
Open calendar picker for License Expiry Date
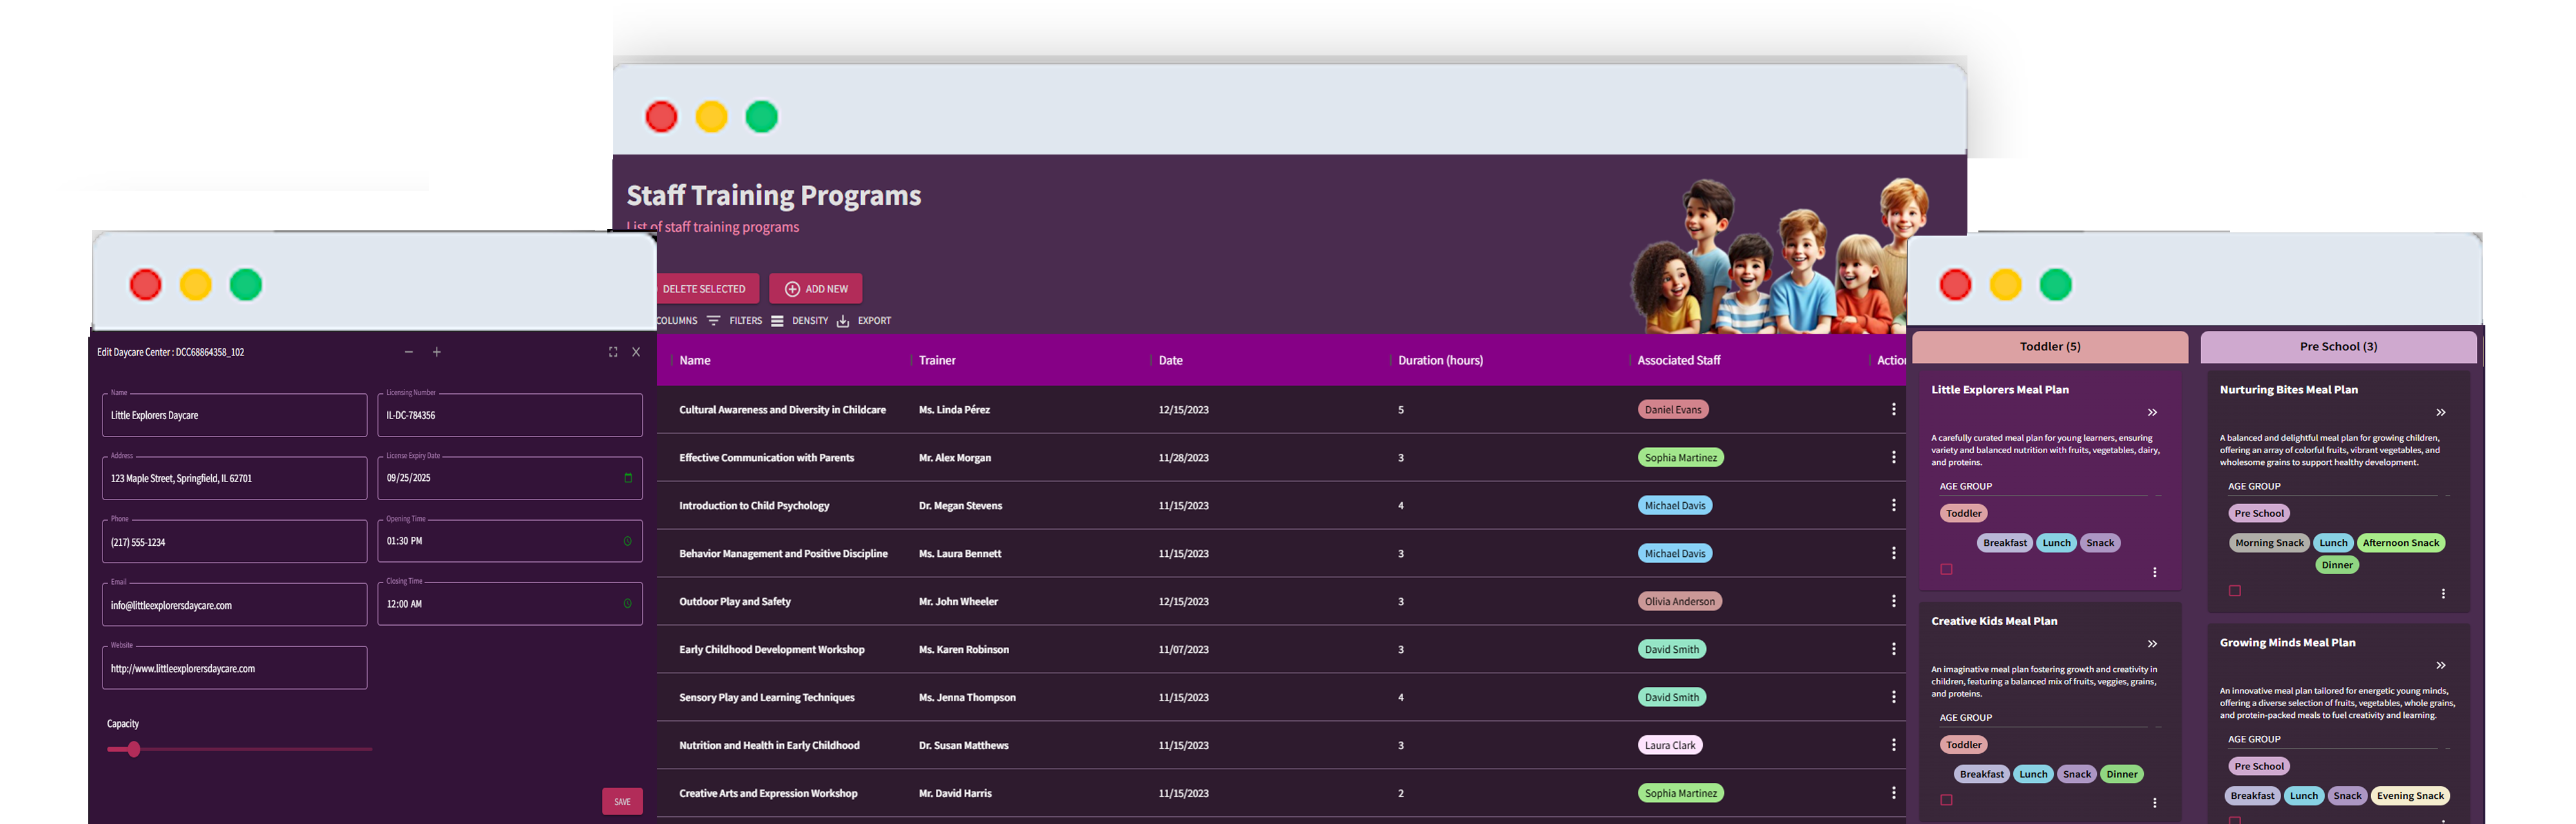[628, 478]
